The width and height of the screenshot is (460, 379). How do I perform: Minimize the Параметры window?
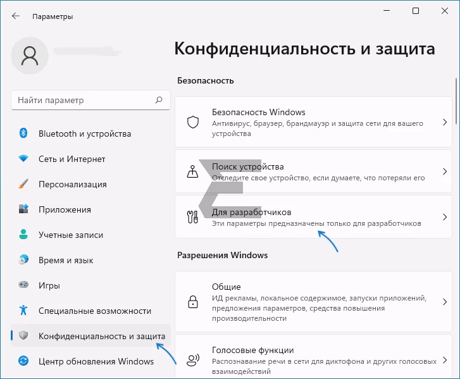pyautogui.click(x=387, y=11)
